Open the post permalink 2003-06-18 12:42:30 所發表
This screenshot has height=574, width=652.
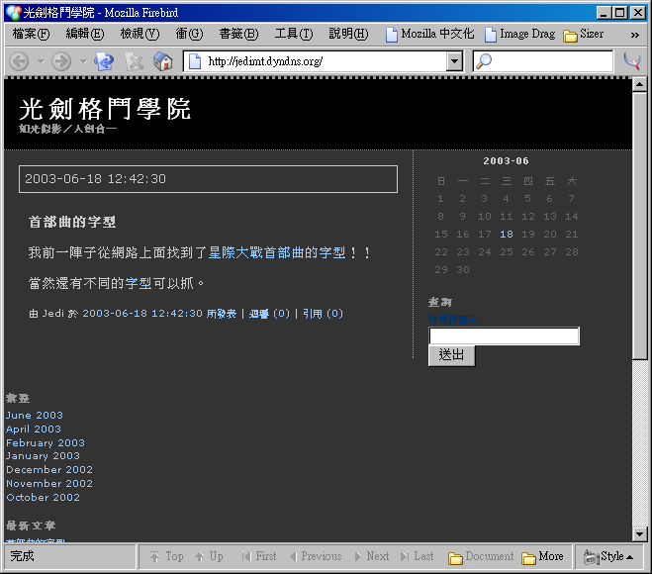click(159, 313)
